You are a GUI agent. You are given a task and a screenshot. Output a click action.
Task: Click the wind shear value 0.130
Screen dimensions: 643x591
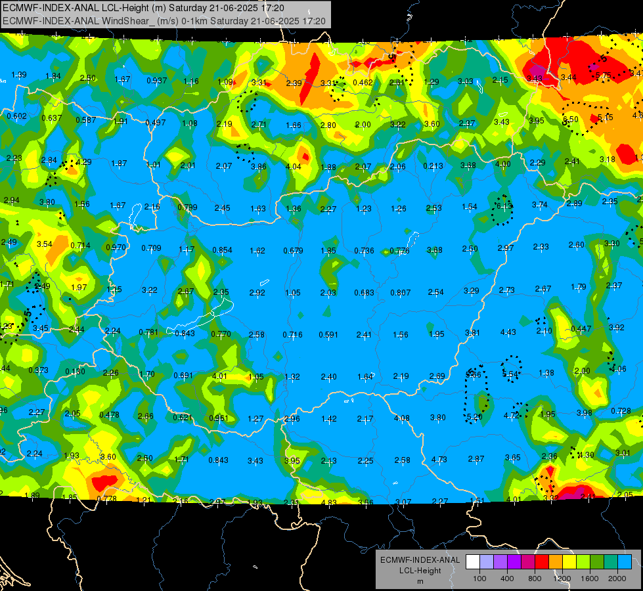75,371
